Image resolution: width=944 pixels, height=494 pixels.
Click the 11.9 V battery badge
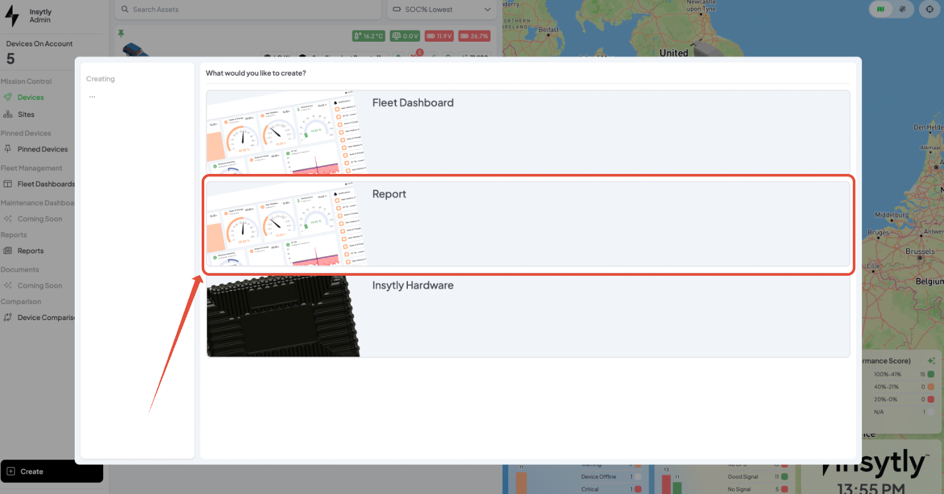click(x=440, y=36)
